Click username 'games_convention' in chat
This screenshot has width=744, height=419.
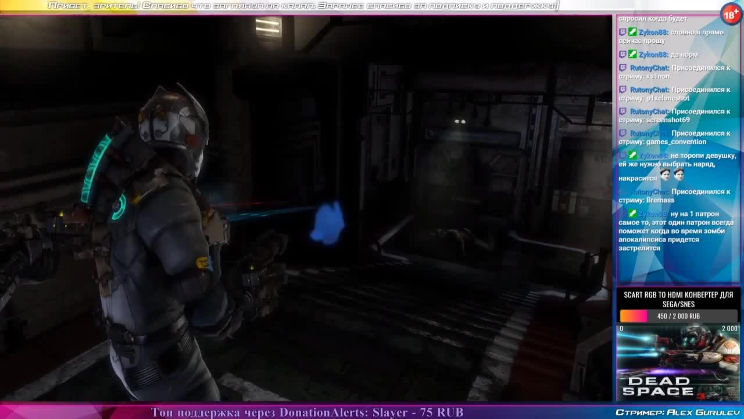point(676,142)
